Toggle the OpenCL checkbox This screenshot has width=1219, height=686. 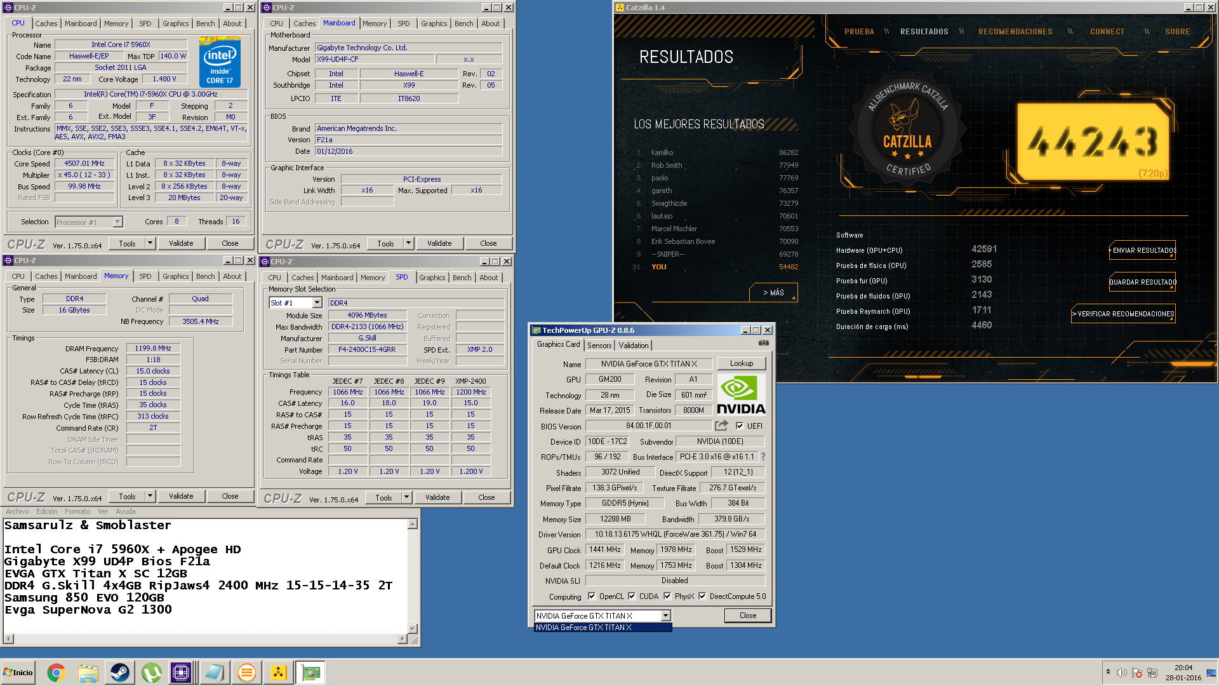click(592, 596)
